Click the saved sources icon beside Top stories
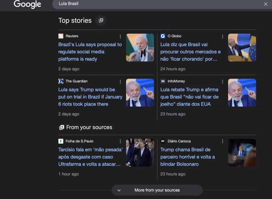272x199 pixels. pyautogui.click(x=101, y=20)
